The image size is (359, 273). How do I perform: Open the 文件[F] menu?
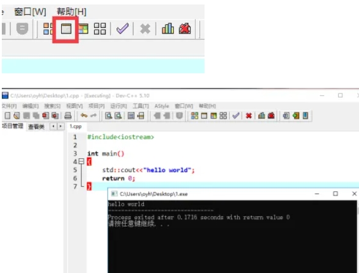pyautogui.click(x=9, y=106)
